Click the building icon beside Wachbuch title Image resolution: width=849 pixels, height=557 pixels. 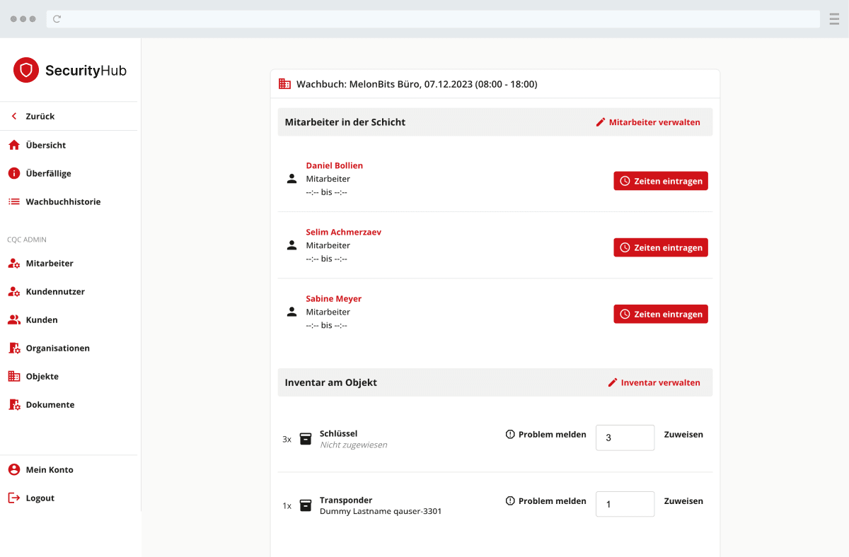coord(284,84)
